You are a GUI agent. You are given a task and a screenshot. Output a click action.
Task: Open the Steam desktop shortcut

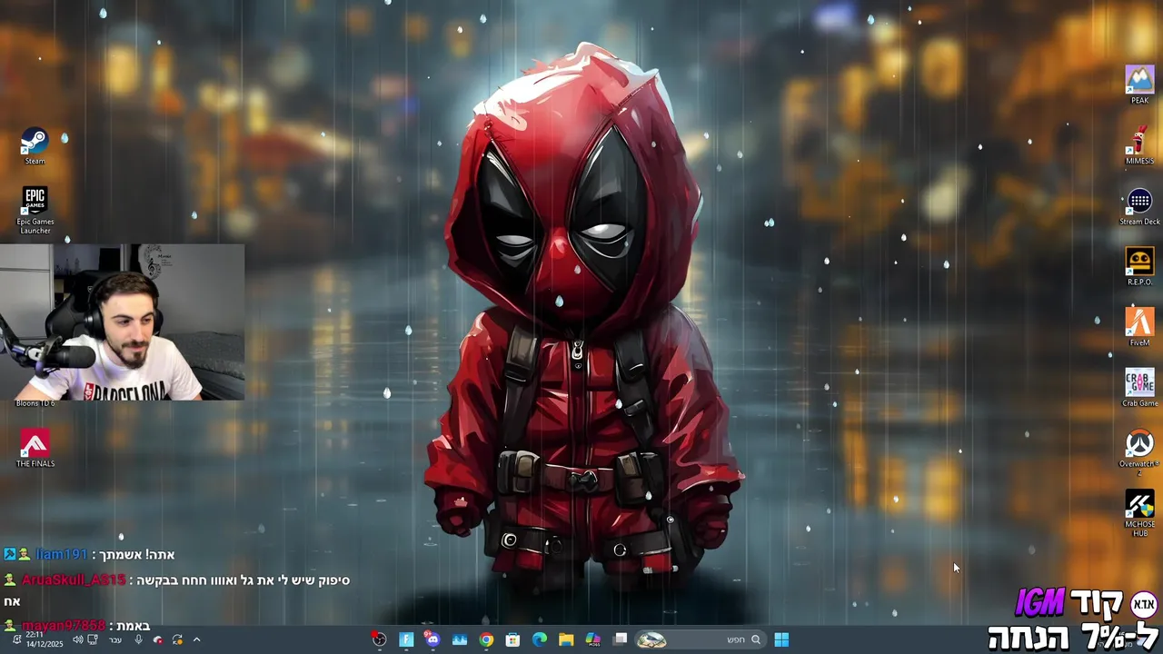[35, 147]
